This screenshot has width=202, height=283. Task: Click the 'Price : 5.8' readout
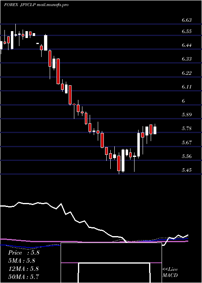23,253
